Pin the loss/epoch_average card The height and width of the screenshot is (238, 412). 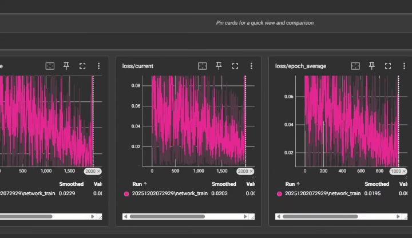[x=372, y=66]
